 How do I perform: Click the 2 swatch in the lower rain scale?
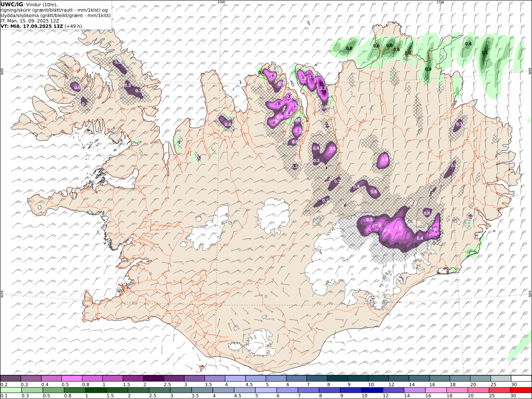coord(138,390)
